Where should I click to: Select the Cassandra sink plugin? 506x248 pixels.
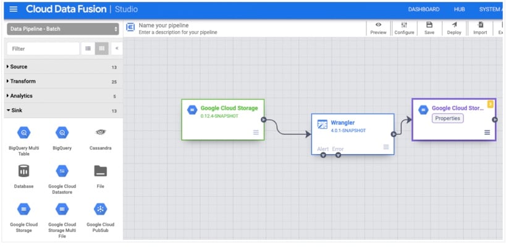pos(100,133)
